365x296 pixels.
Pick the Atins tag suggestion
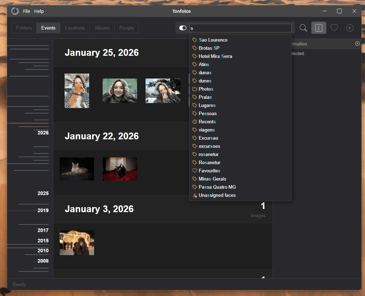(240, 65)
